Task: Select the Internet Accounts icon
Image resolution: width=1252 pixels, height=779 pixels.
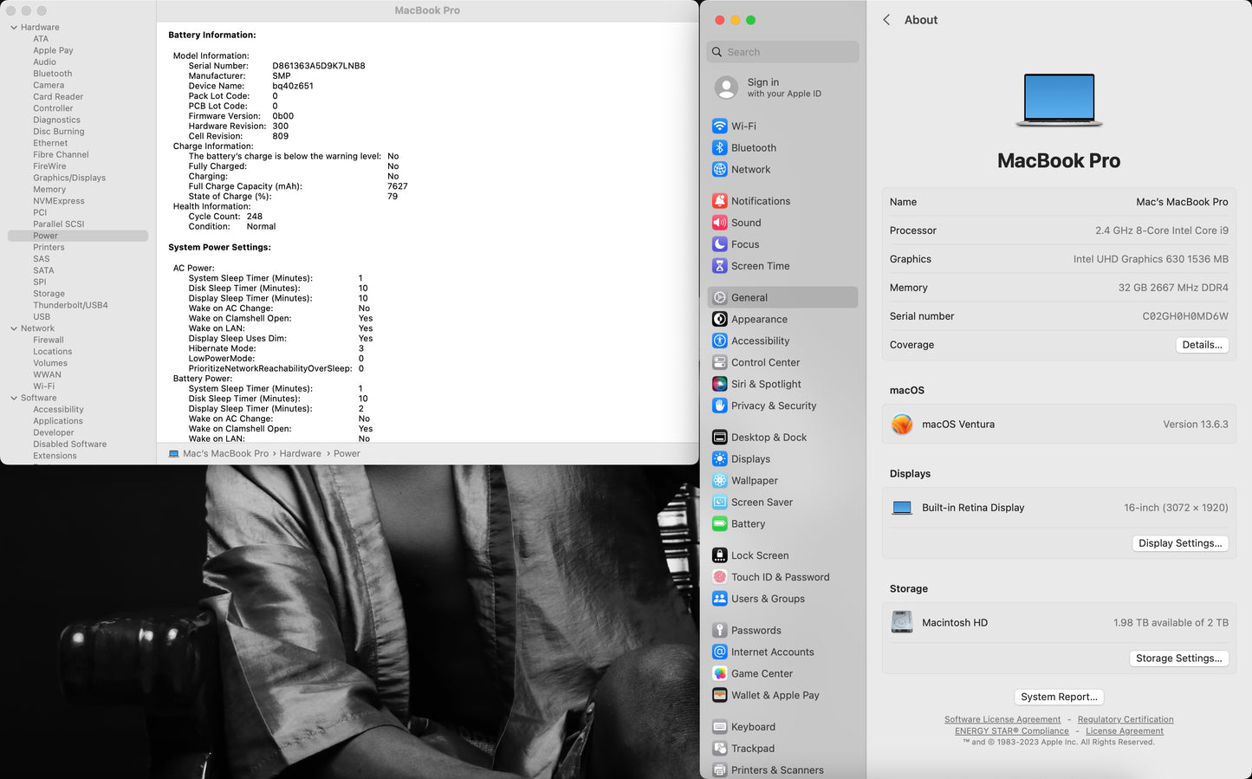Action: tap(719, 652)
